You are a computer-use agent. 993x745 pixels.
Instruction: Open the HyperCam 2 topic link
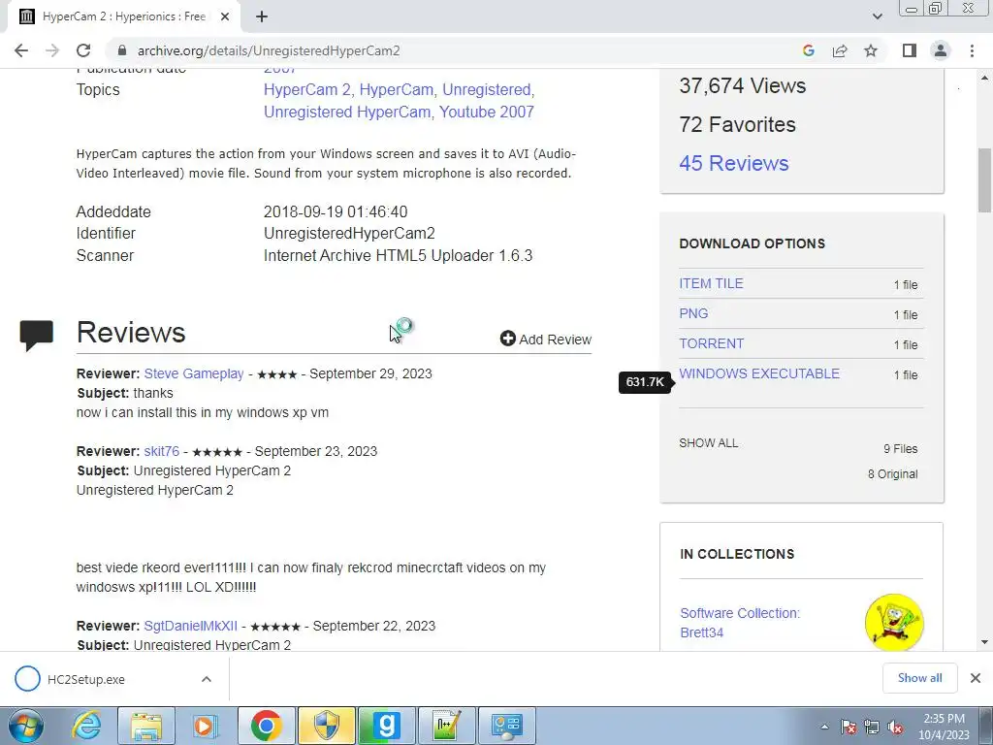307,89
